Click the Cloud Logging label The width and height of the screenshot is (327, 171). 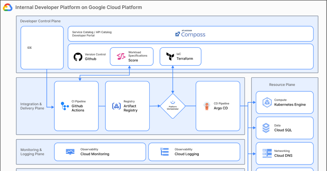click(187, 154)
